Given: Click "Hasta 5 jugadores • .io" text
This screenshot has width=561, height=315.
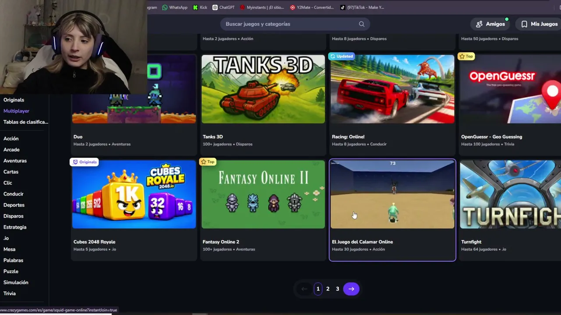Looking at the screenshot, I should coord(95,249).
